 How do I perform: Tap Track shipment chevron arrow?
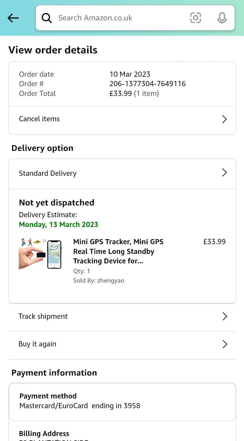(225, 316)
